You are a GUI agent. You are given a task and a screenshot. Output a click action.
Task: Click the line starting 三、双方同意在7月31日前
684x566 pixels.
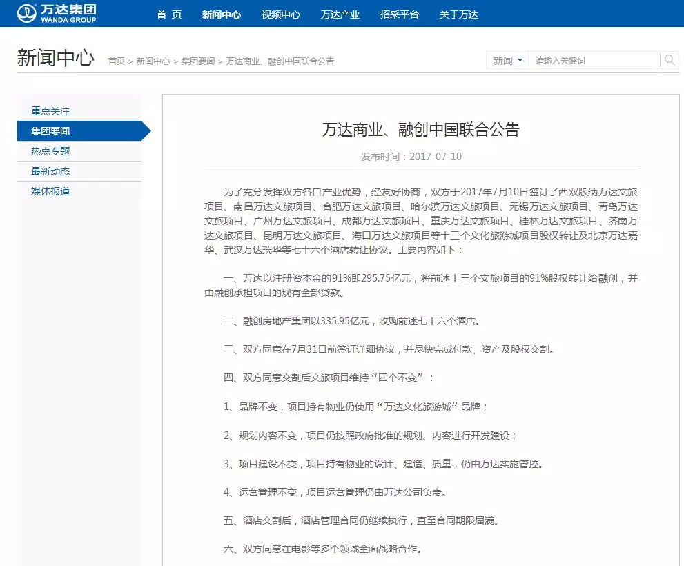point(389,349)
